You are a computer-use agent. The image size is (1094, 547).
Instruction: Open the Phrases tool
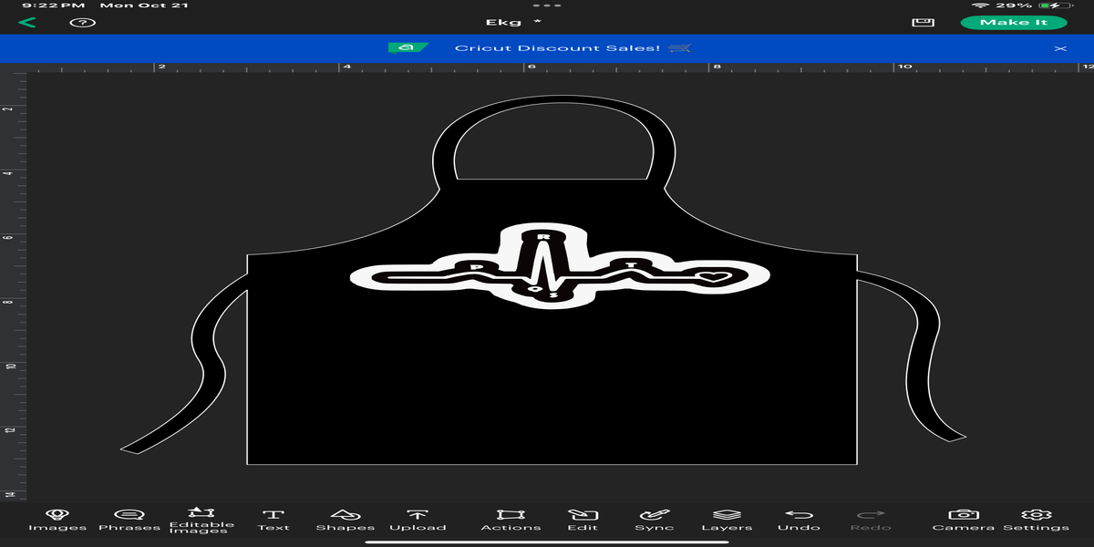click(x=129, y=521)
